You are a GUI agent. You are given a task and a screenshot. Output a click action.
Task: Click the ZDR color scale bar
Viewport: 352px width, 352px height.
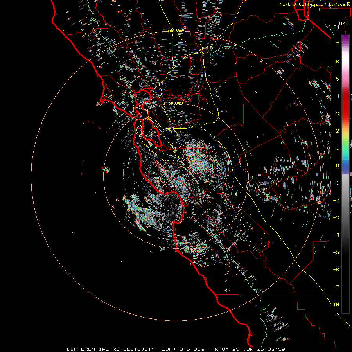pos(345,174)
